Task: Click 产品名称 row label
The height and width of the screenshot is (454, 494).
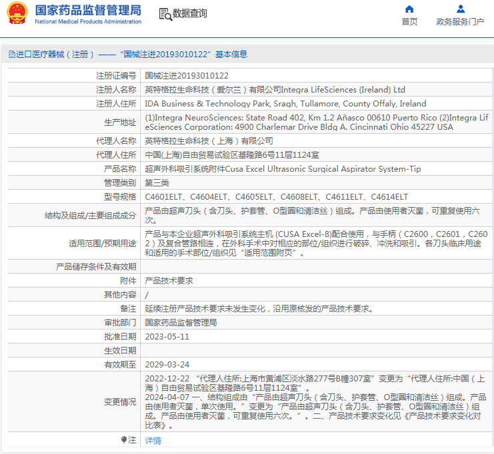Action: [120, 169]
